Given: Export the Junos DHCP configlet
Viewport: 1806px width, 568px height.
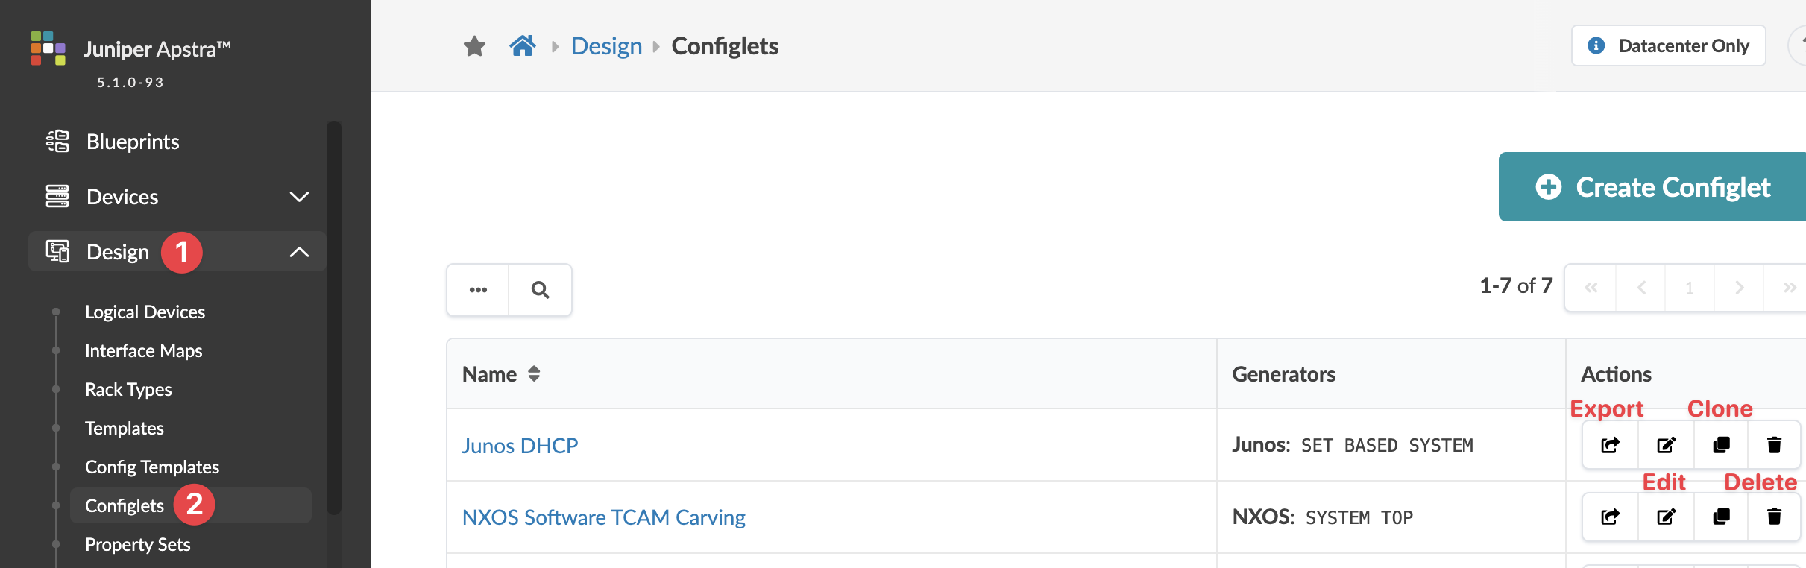Looking at the screenshot, I should point(1610,445).
